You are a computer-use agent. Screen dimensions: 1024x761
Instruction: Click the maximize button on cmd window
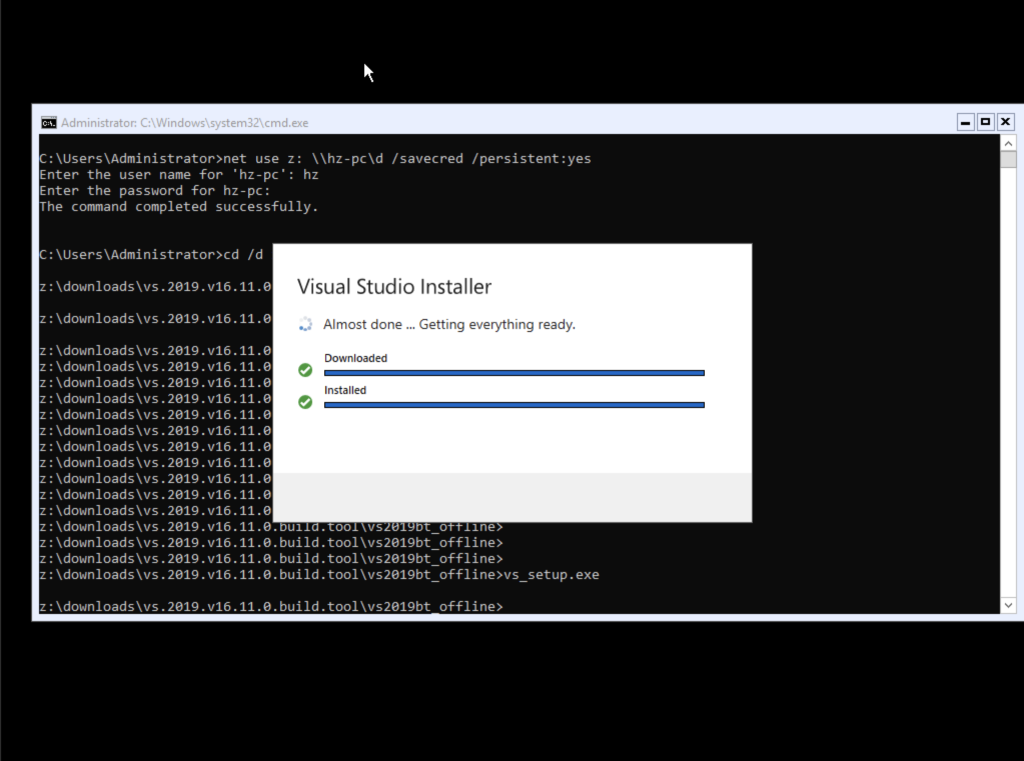(985, 121)
